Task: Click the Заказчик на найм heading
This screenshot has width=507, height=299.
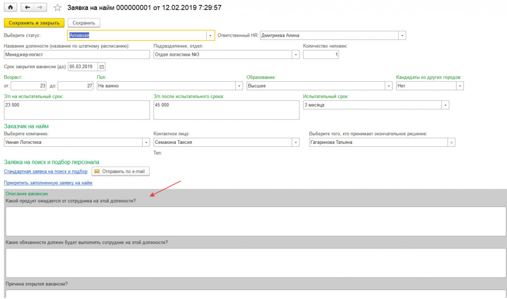Action: tap(26, 126)
